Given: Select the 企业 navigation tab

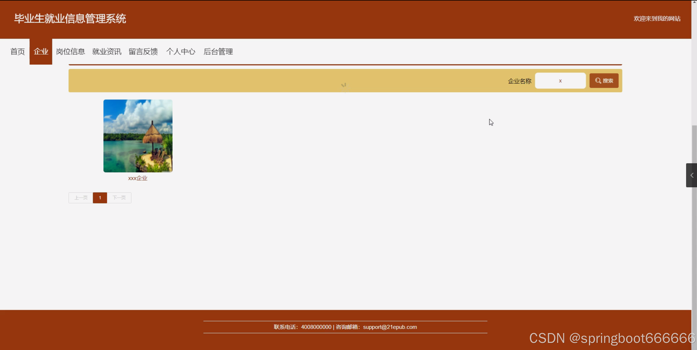Looking at the screenshot, I should pos(41,52).
